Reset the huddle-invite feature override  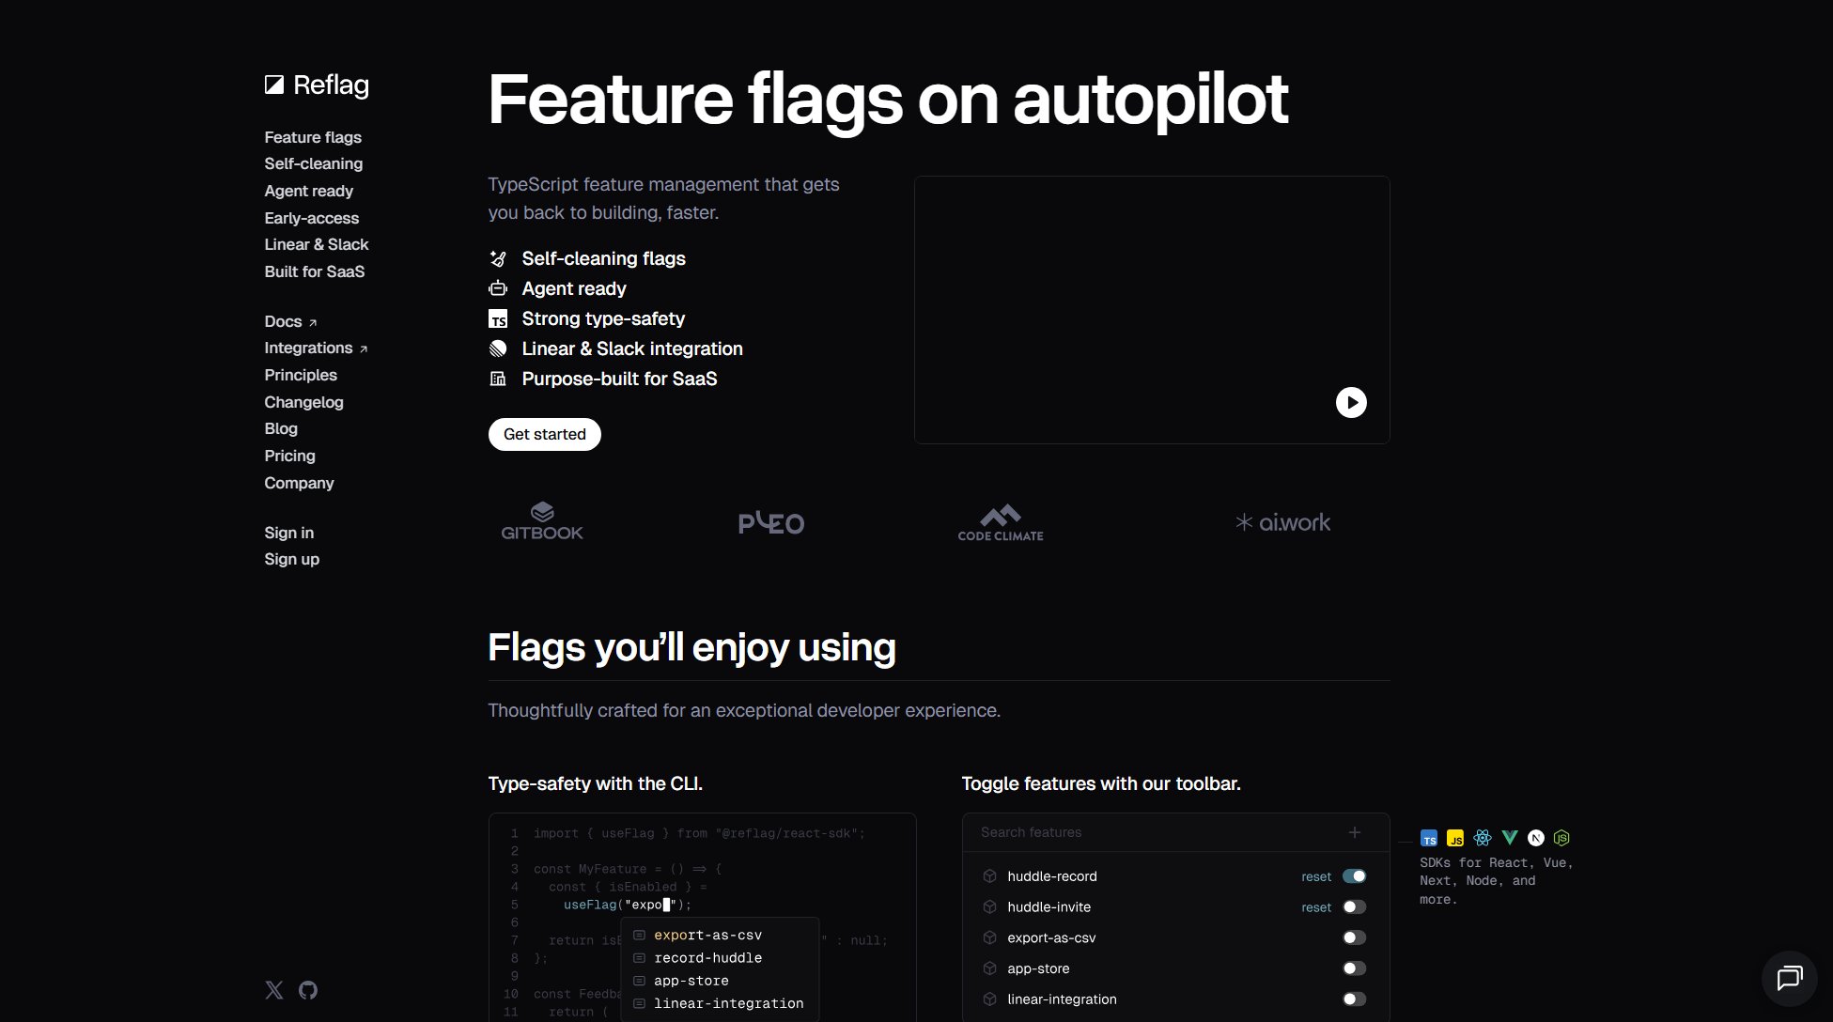pyautogui.click(x=1315, y=907)
